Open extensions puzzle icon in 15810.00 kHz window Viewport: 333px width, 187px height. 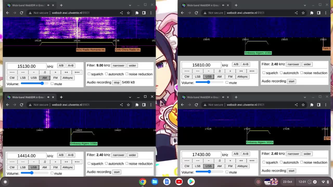[x=312, y=13]
